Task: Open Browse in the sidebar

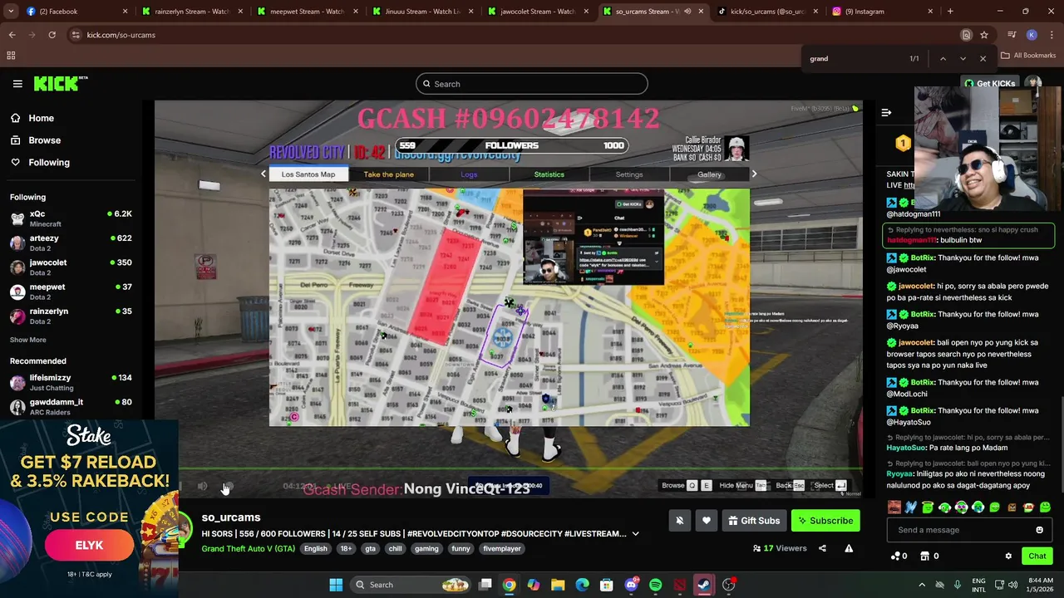Action: click(x=44, y=140)
